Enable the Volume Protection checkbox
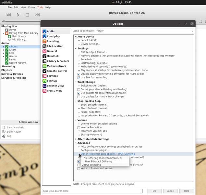The height and width of the screenshot is (195, 206). [79, 127]
